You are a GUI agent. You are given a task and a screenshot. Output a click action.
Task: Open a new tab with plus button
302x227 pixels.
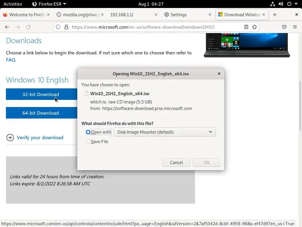[275, 15]
